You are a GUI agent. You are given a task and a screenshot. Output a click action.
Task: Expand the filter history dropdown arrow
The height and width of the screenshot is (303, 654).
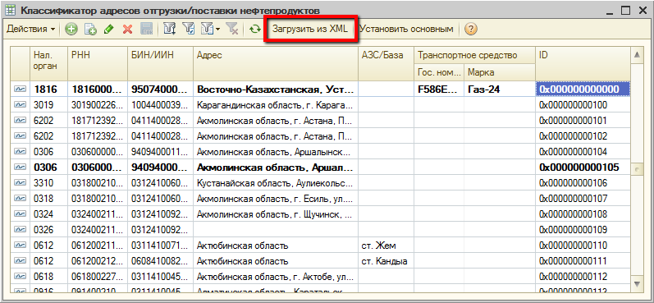click(x=218, y=30)
